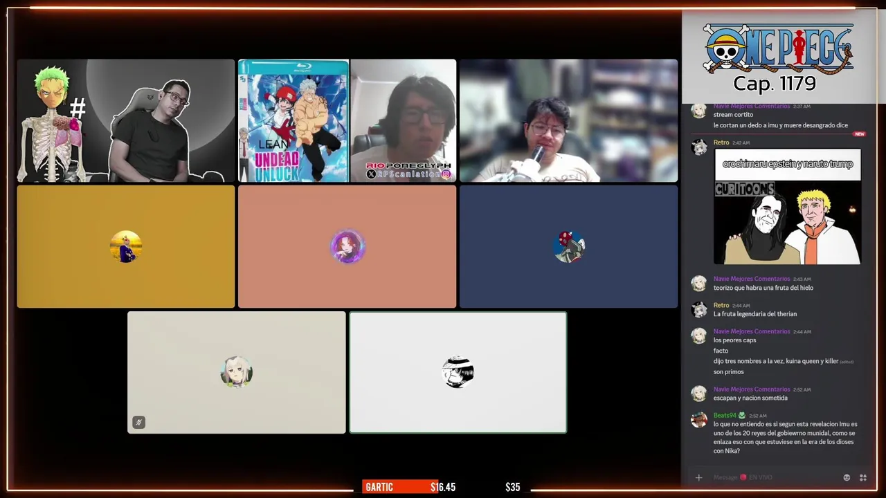886x498 pixels.
Task: Select the yellow participant tile
Action: pyautogui.click(x=126, y=247)
